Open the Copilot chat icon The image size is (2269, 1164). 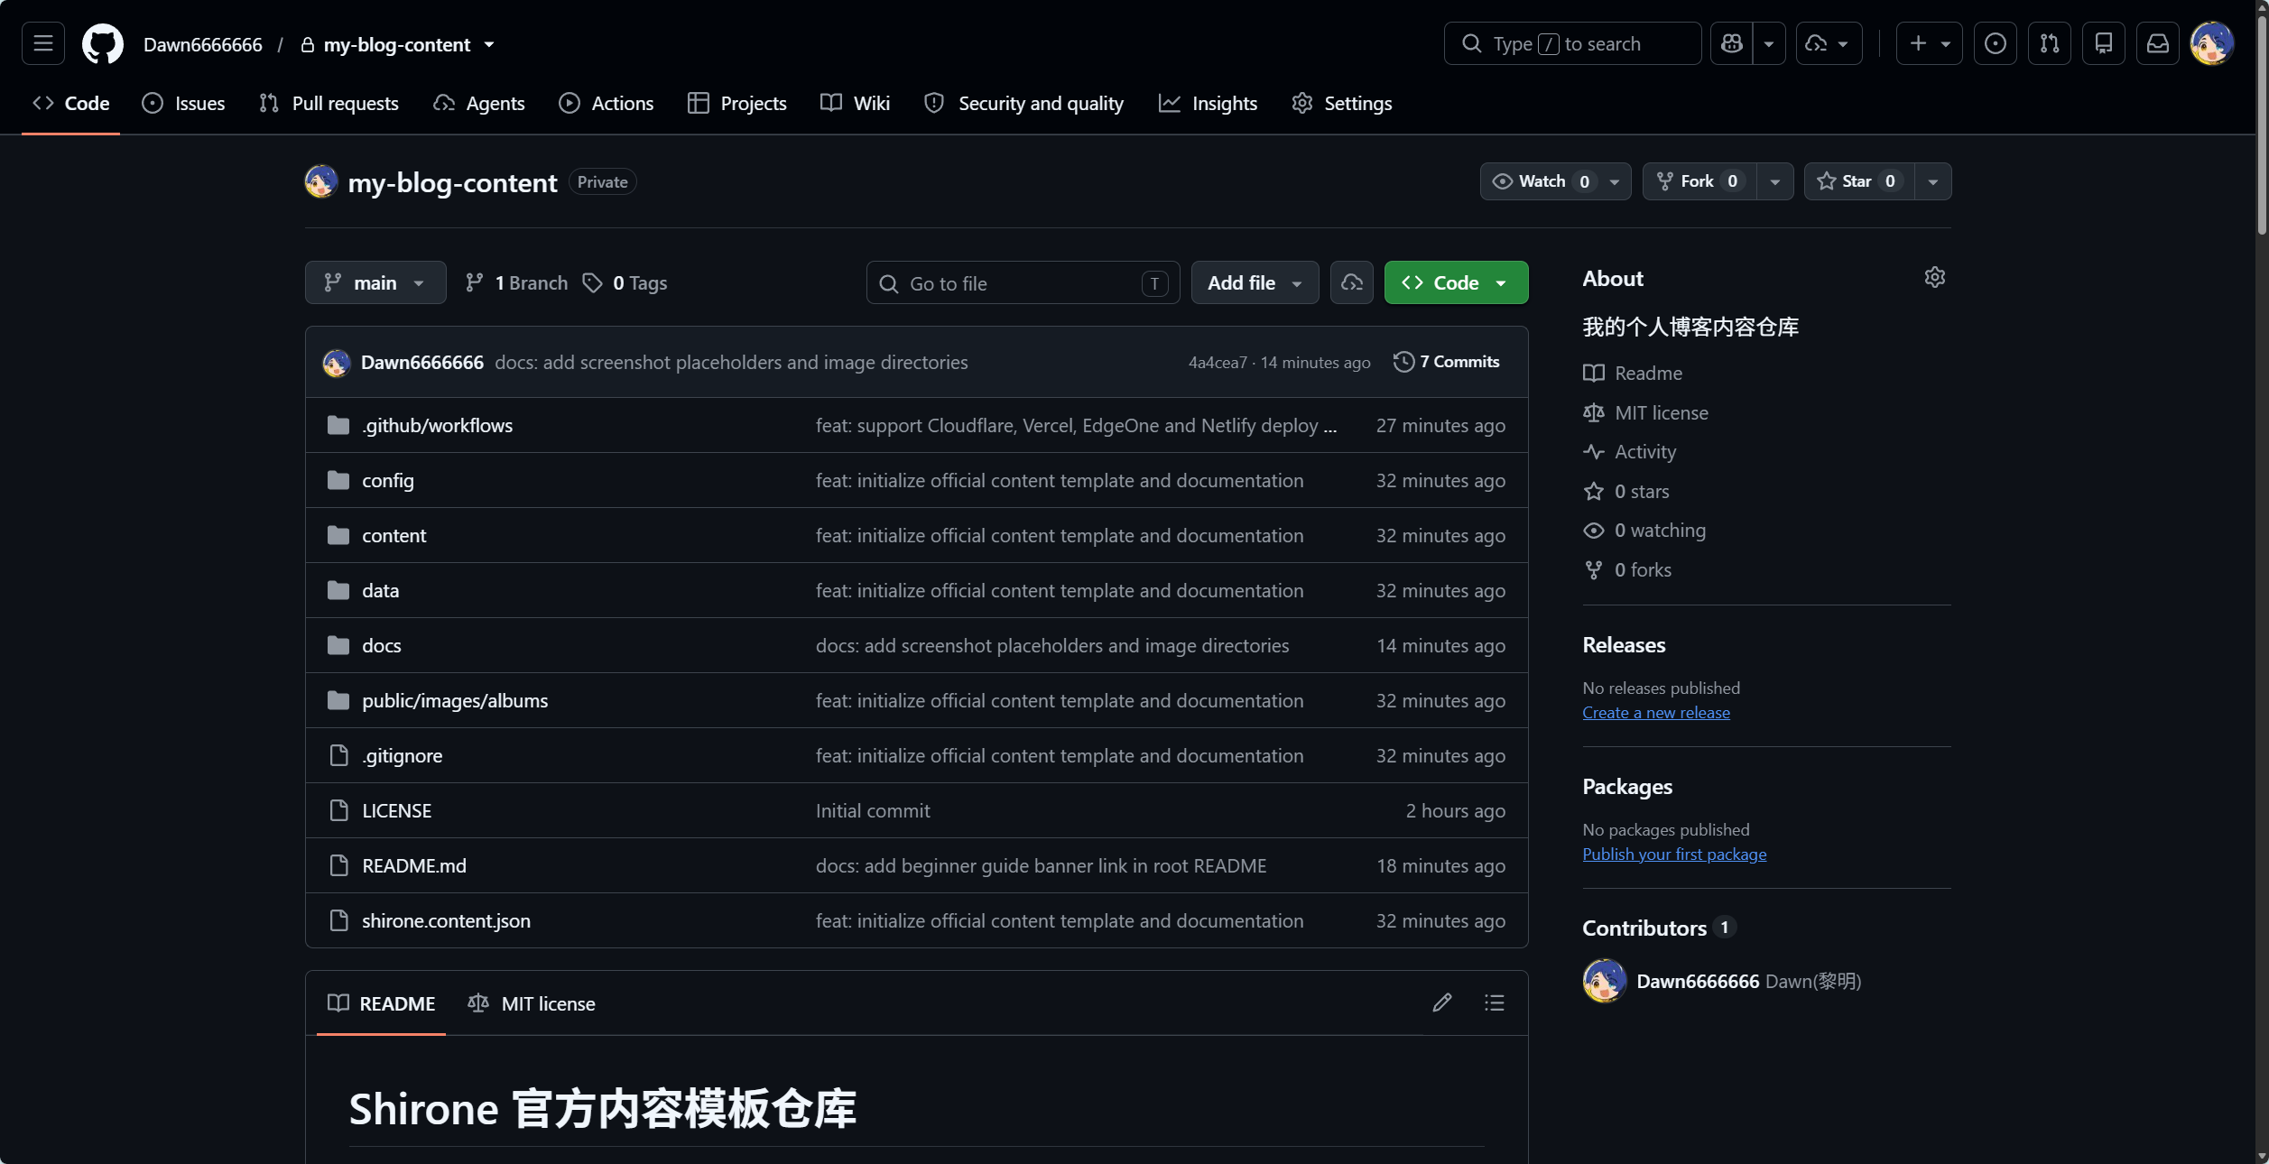tap(1731, 43)
